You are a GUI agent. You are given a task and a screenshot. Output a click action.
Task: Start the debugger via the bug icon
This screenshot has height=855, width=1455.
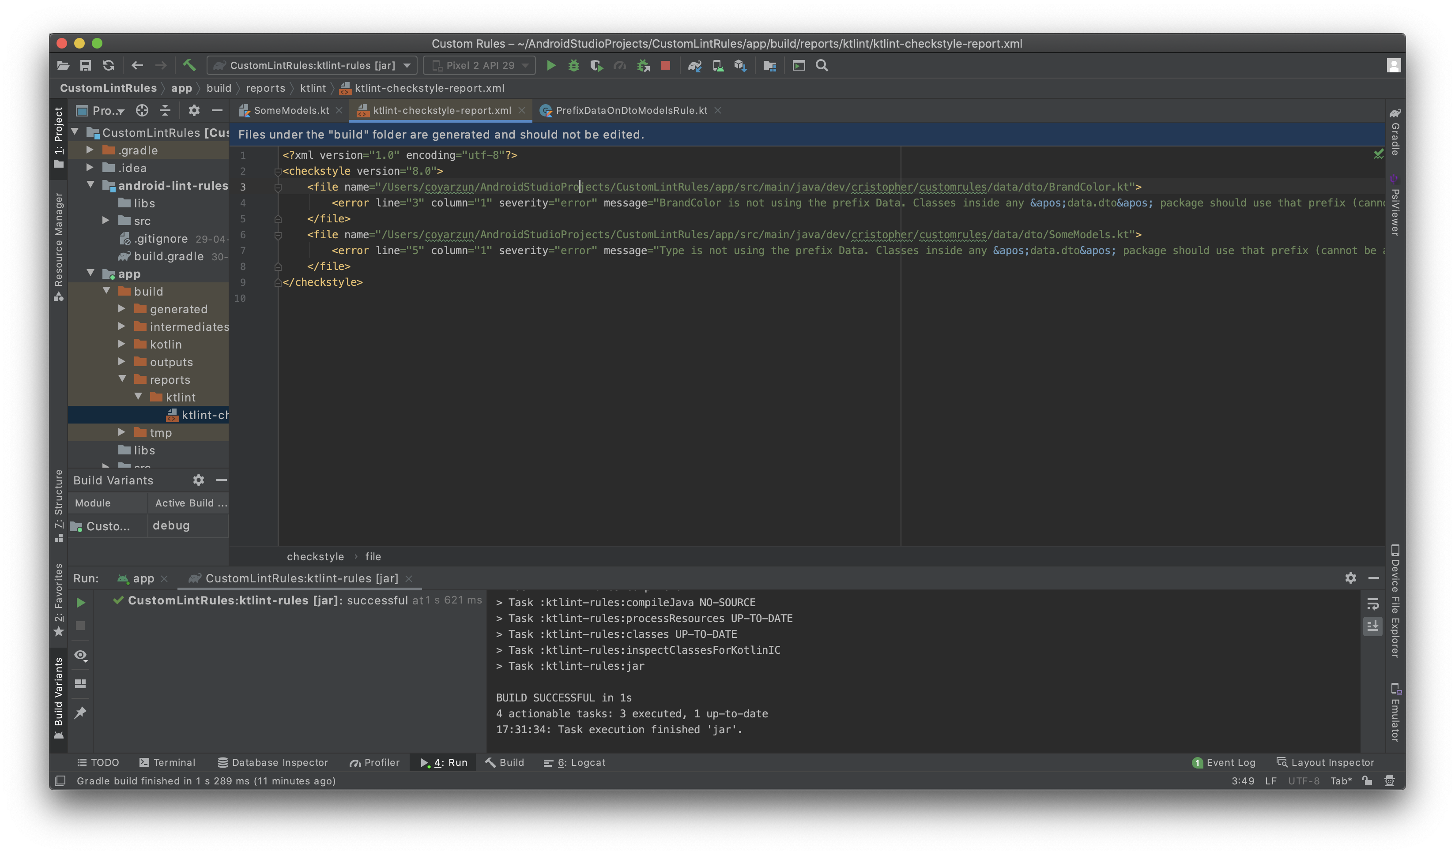[x=573, y=65]
